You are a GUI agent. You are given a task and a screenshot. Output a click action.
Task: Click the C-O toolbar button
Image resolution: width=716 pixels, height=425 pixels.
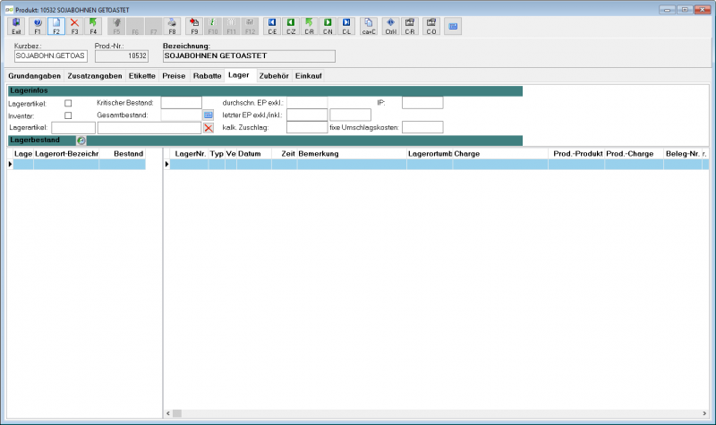[431, 26]
